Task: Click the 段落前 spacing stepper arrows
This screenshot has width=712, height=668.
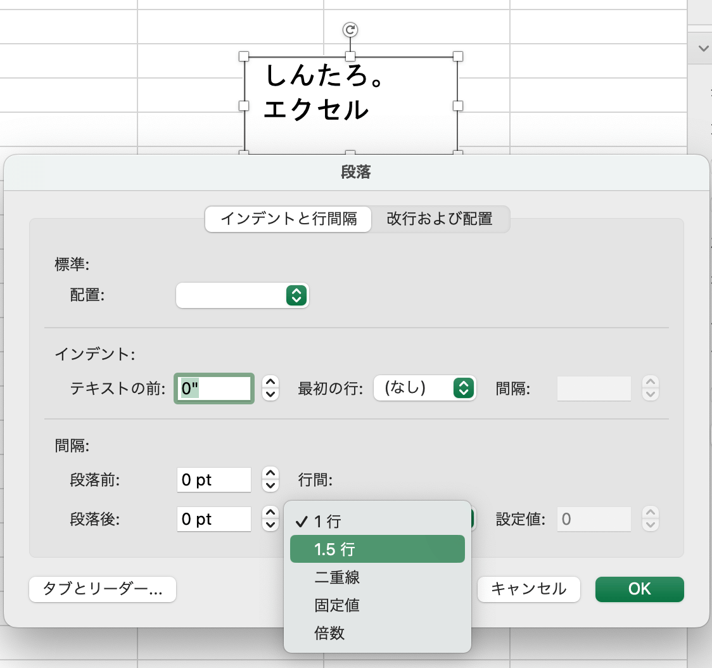Action: pyautogui.click(x=270, y=480)
